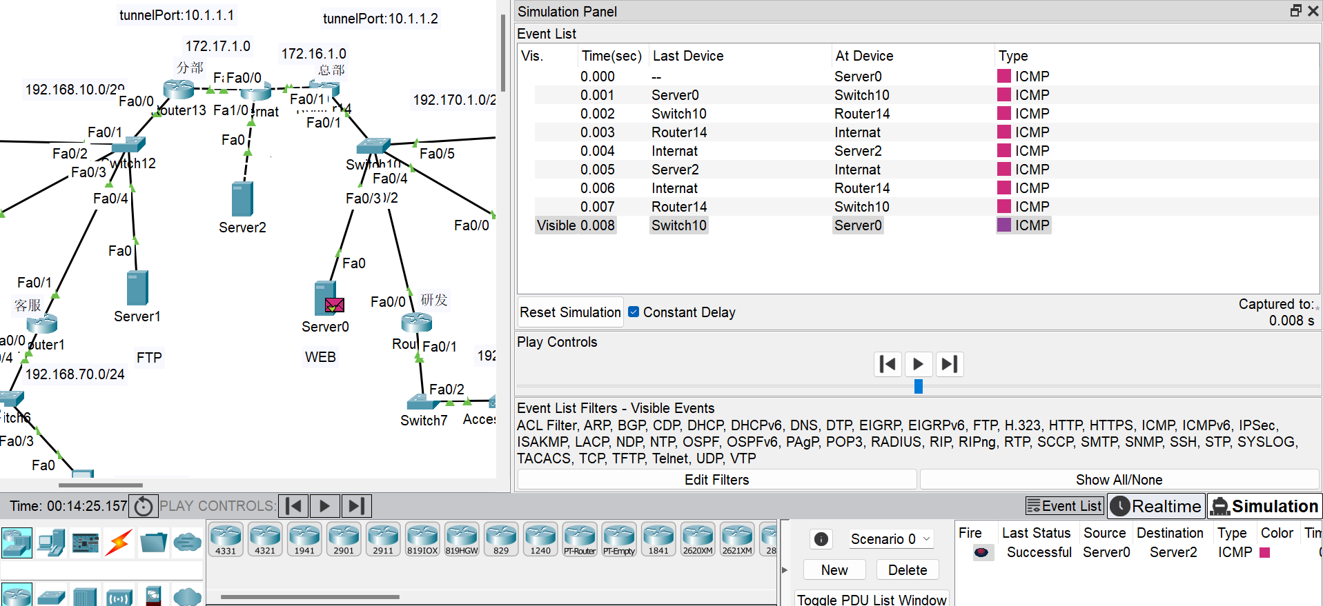Viewport: 1323px width, 606px height.
Task: Select the End Devices category icon
Action: pyautogui.click(x=51, y=543)
